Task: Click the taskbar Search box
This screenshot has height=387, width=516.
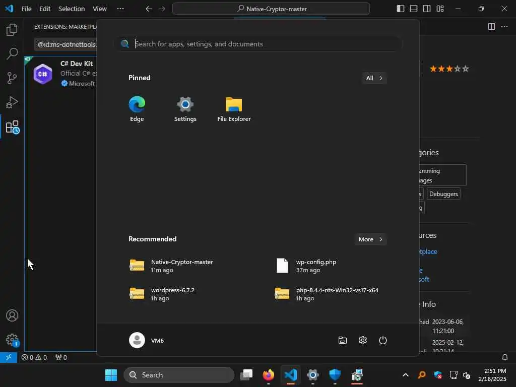Action: (x=179, y=375)
